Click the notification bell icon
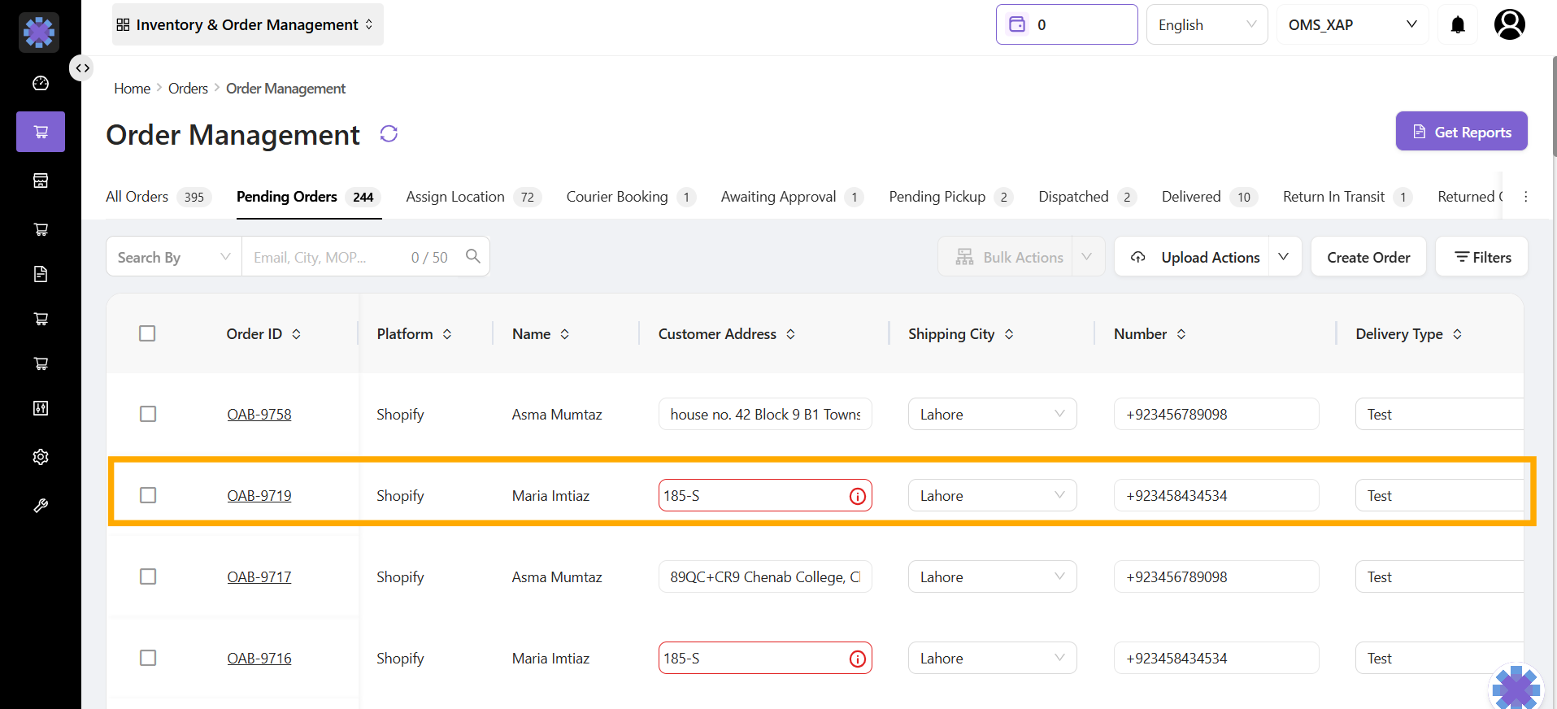 [x=1458, y=25]
